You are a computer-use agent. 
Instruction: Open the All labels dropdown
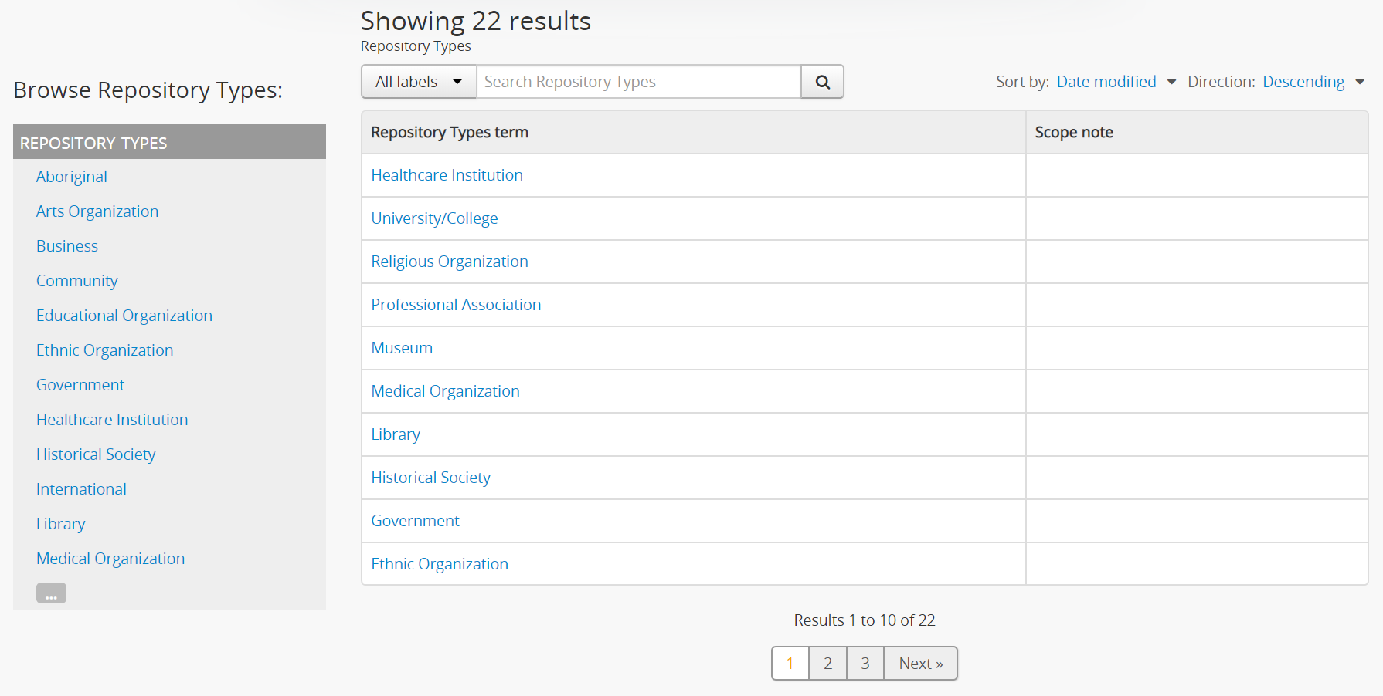pos(419,82)
